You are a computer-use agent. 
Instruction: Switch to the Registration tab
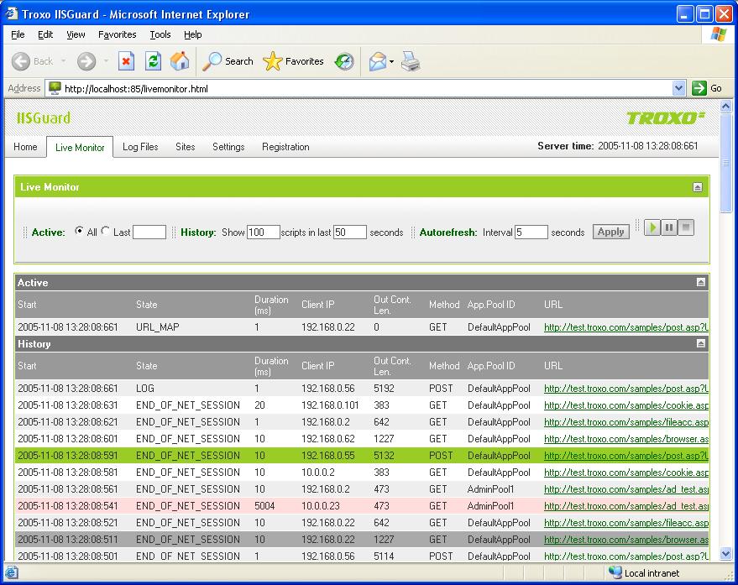tap(285, 147)
